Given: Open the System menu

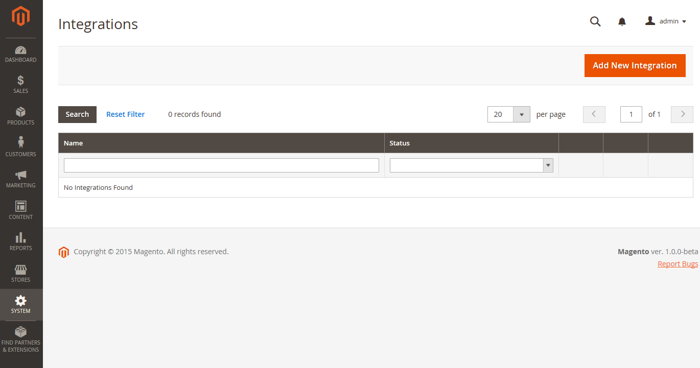Looking at the screenshot, I should [21, 305].
